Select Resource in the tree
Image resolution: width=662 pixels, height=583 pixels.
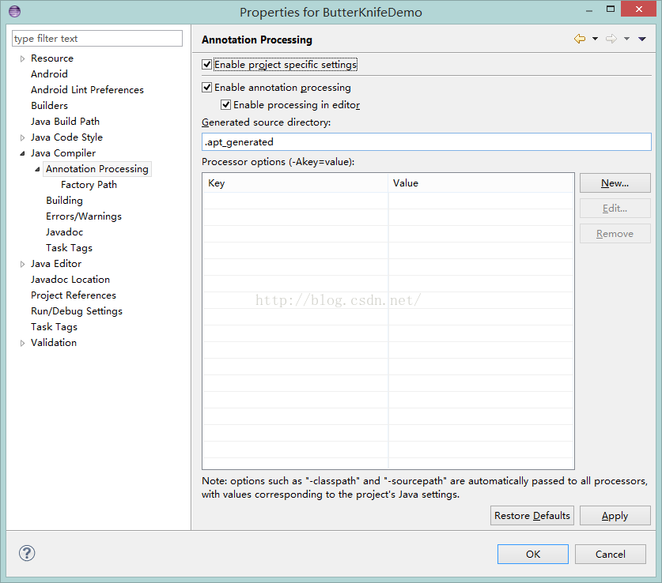(x=52, y=58)
